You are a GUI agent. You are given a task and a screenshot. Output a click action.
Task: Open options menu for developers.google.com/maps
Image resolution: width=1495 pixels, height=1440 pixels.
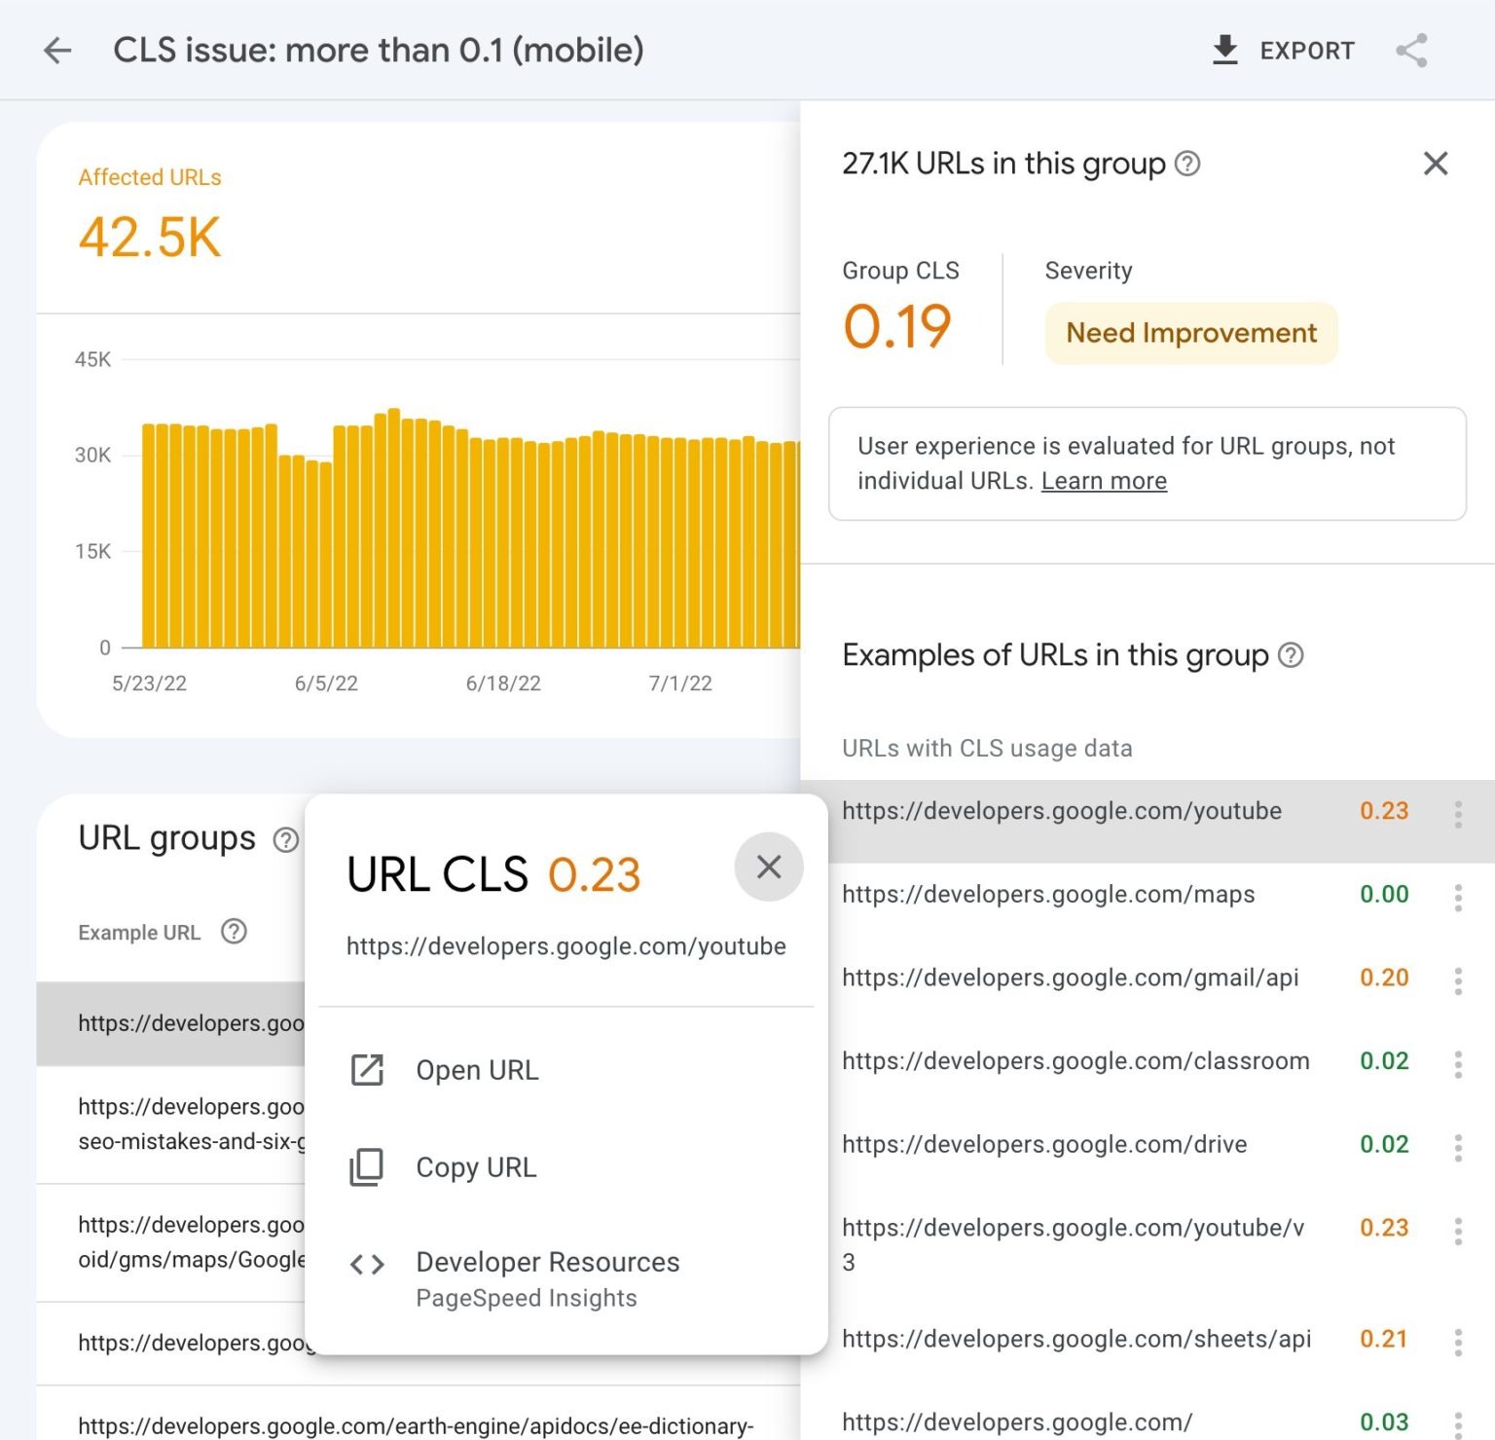pyautogui.click(x=1457, y=894)
